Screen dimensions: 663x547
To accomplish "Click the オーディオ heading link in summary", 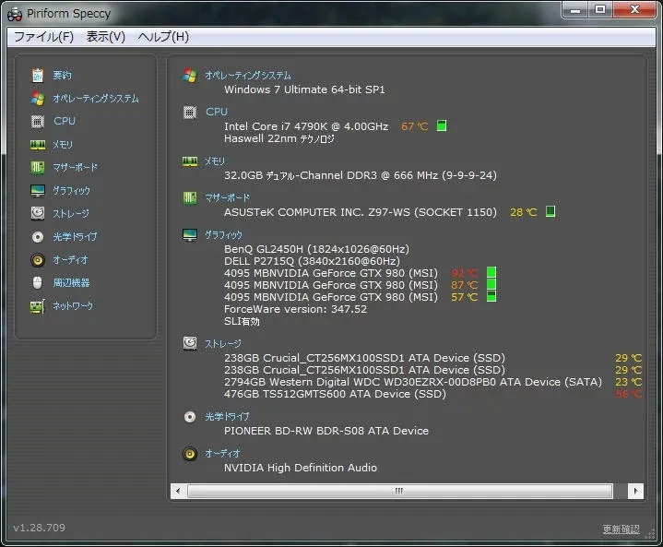I will (x=222, y=453).
